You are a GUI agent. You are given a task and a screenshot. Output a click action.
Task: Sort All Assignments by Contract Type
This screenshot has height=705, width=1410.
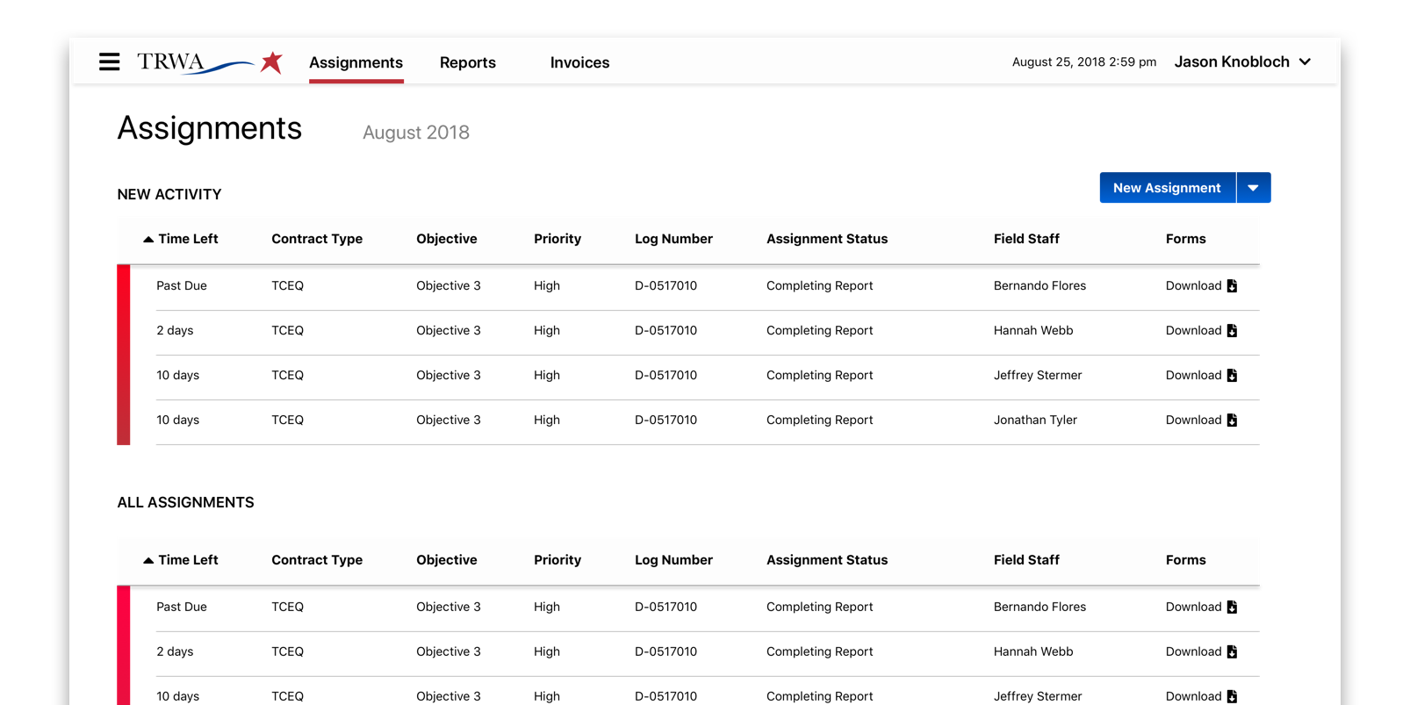pos(317,560)
